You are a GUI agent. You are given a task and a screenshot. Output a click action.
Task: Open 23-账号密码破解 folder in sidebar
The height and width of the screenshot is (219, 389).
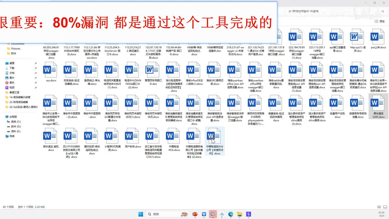coord(19,102)
